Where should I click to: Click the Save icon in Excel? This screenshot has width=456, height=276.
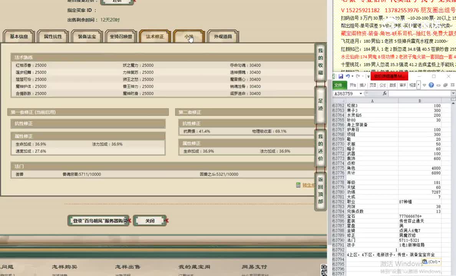(341, 76)
